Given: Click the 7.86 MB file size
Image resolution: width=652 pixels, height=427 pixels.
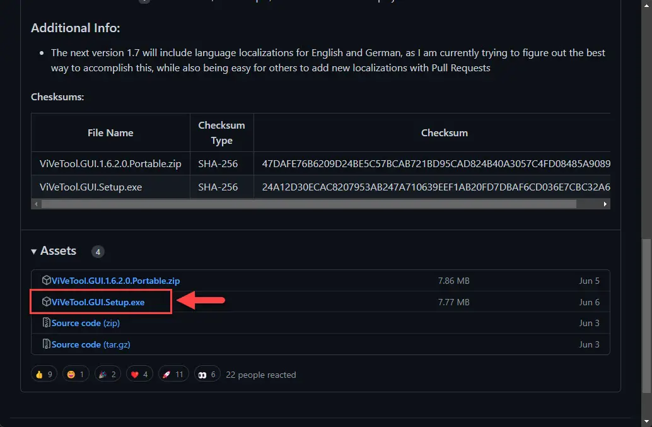Looking at the screenshot, I should tap(453, 281).
